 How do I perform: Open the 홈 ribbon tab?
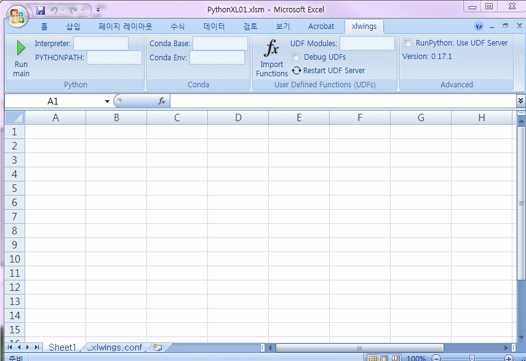tap(44, 26)
